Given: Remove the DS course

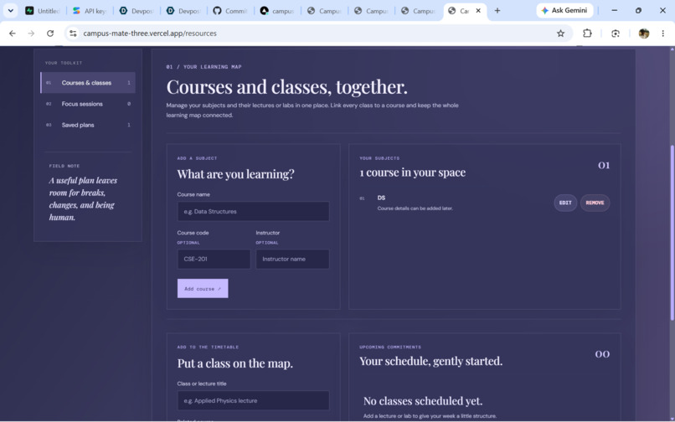Looking at the screenshot, I should pyautogui.click(x=595, y=203).
